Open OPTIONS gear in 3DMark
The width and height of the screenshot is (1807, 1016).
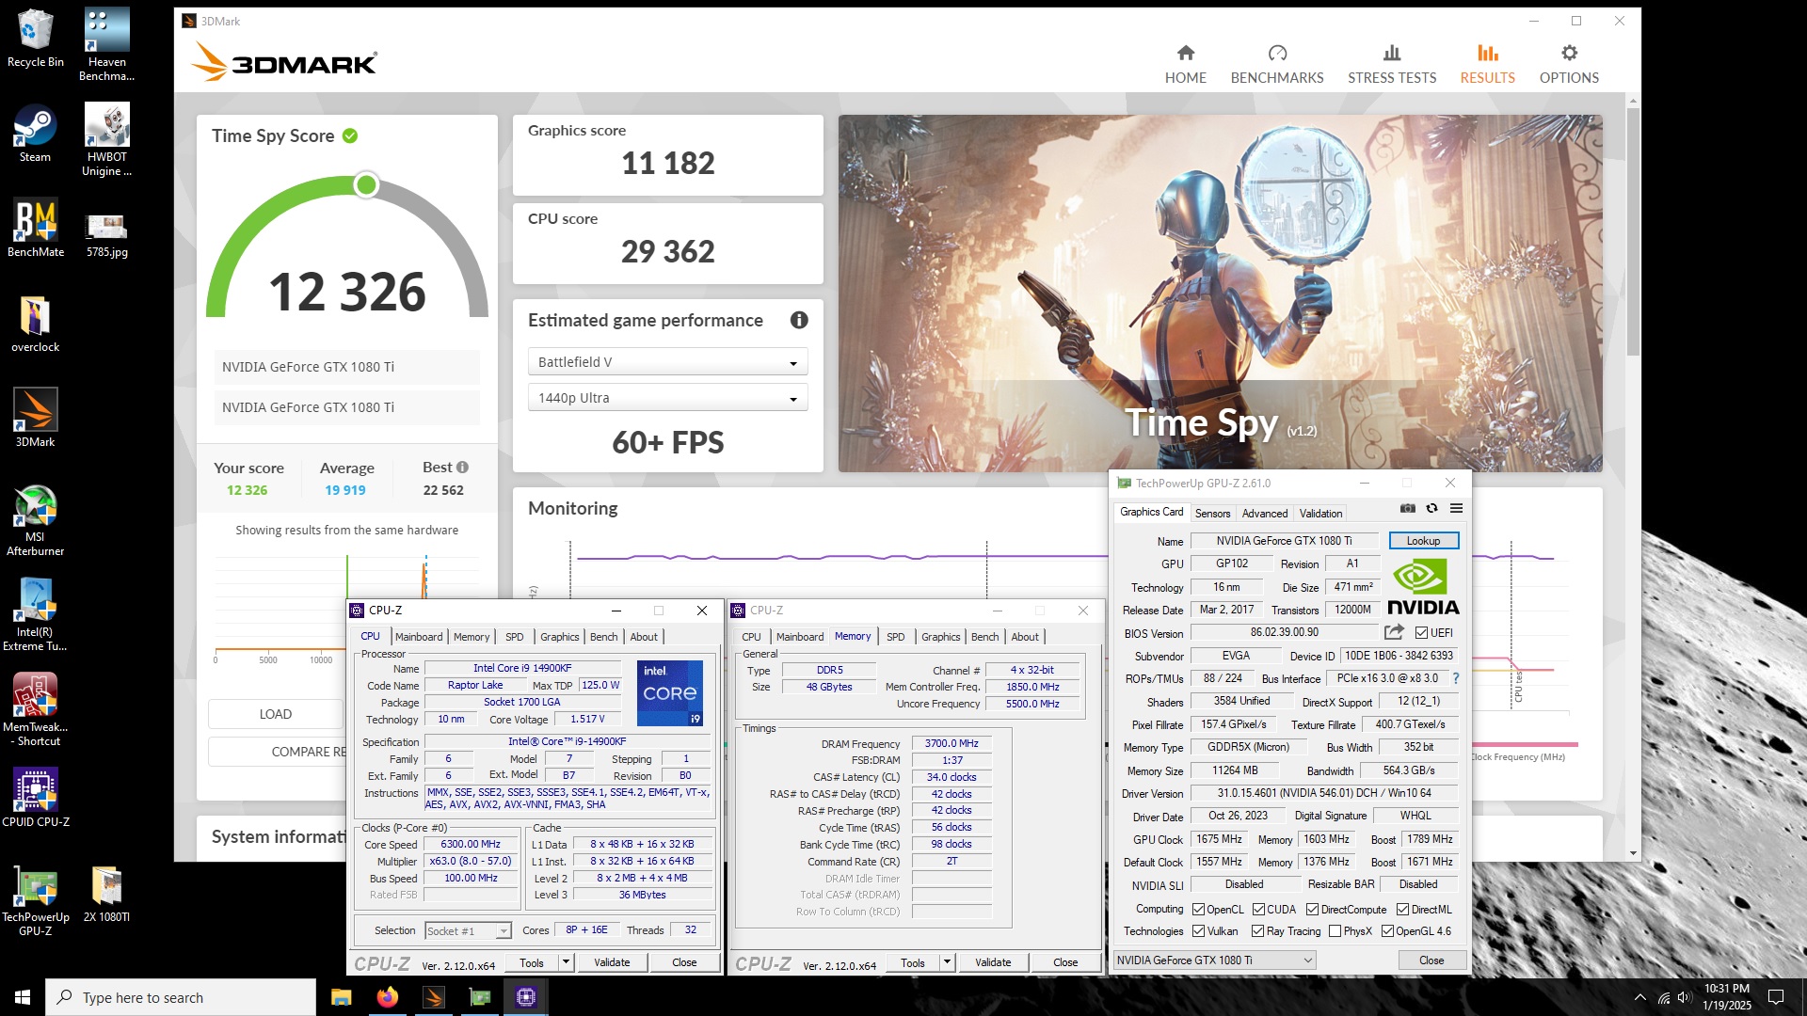[x=1569, y=65]
